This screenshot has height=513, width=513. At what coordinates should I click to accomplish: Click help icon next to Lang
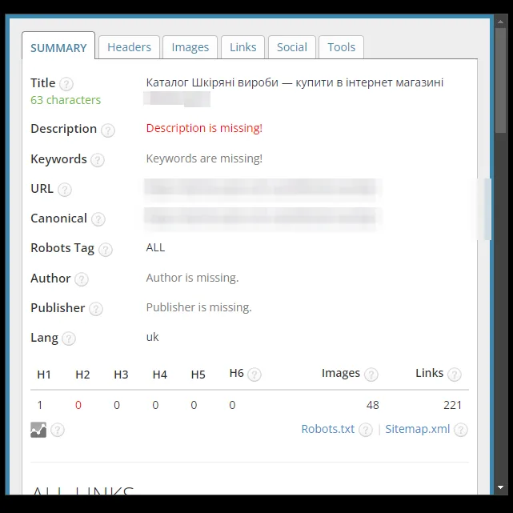pyautogui.click(x=69, y=339)
